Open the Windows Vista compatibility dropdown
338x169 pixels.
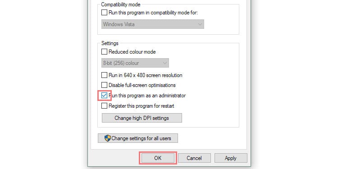coord(153,24)
